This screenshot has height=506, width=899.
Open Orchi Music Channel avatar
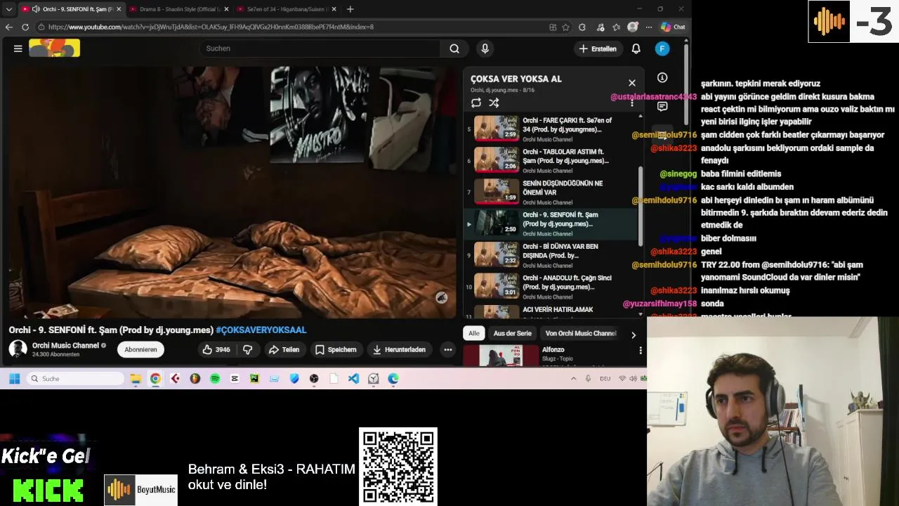[x=18, y=349]
